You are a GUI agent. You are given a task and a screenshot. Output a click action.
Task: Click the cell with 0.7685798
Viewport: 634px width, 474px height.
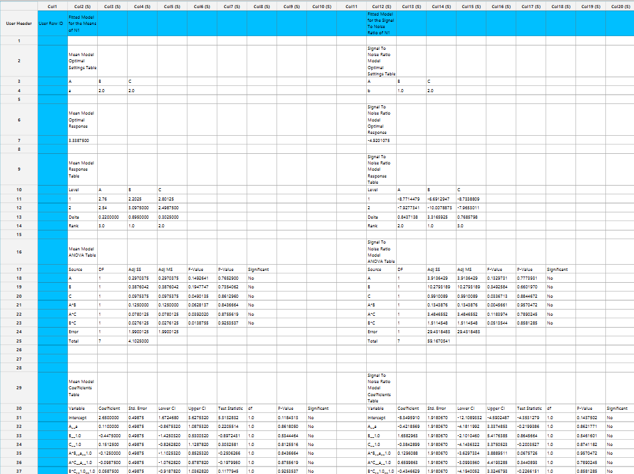tap(471, 217)
